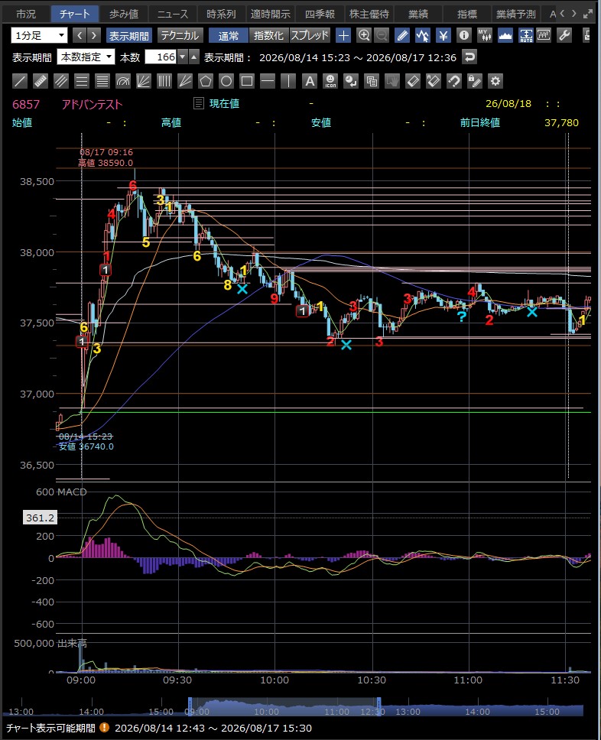Click the lock drawings icon
This screenshot has height=740, width=601.
click(x=475, y=81)
